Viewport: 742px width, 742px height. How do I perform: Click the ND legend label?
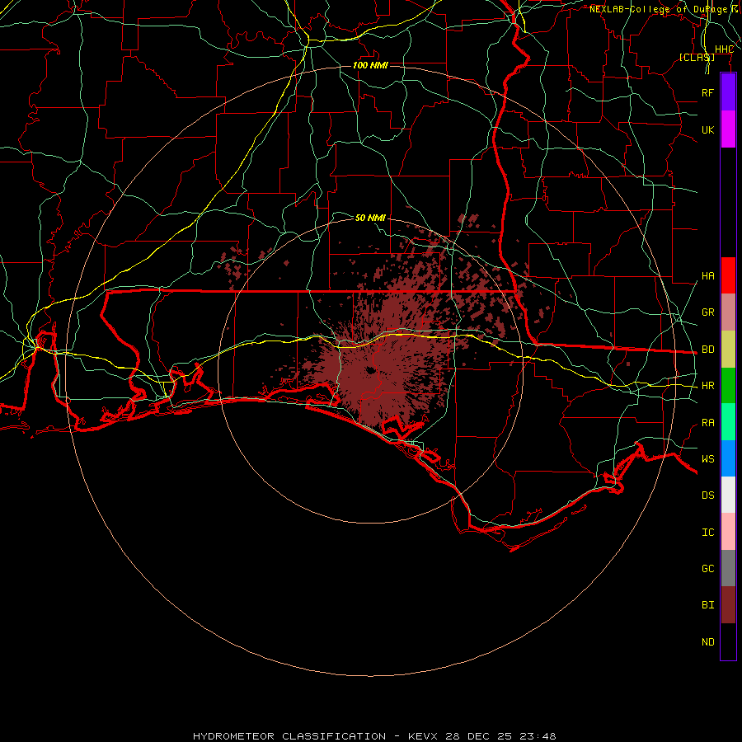707,642
